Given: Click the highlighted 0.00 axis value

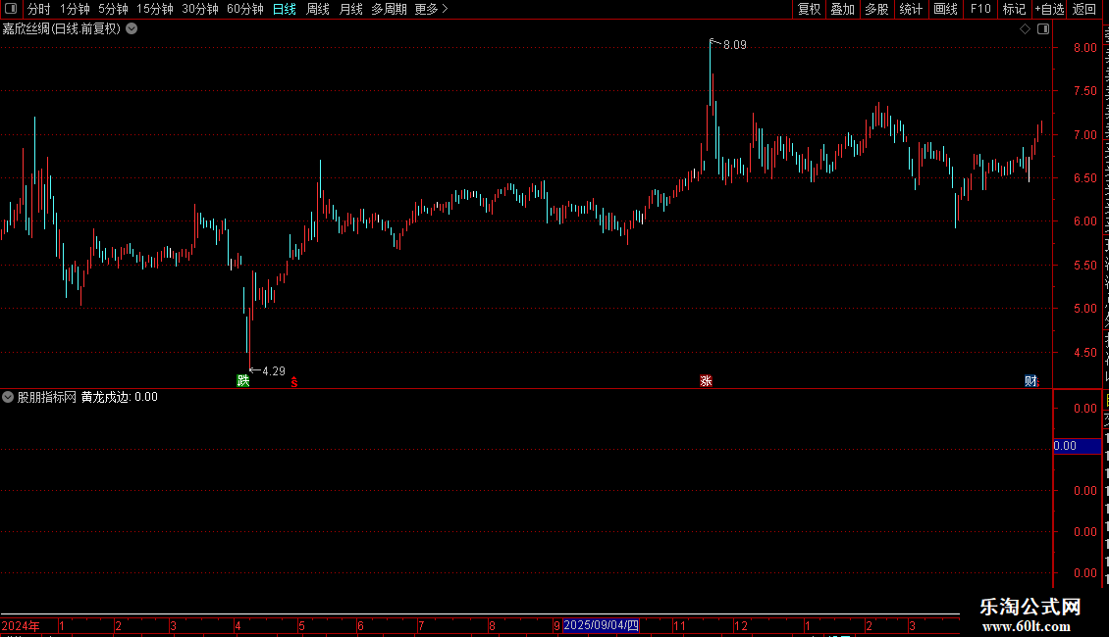Looking at the screenshot, I should pos(1078,446).
